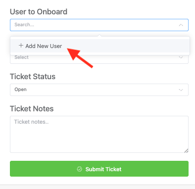195x189 pixels.
Task: Click the Search... placeholder text
Action: tap(24, 25)
